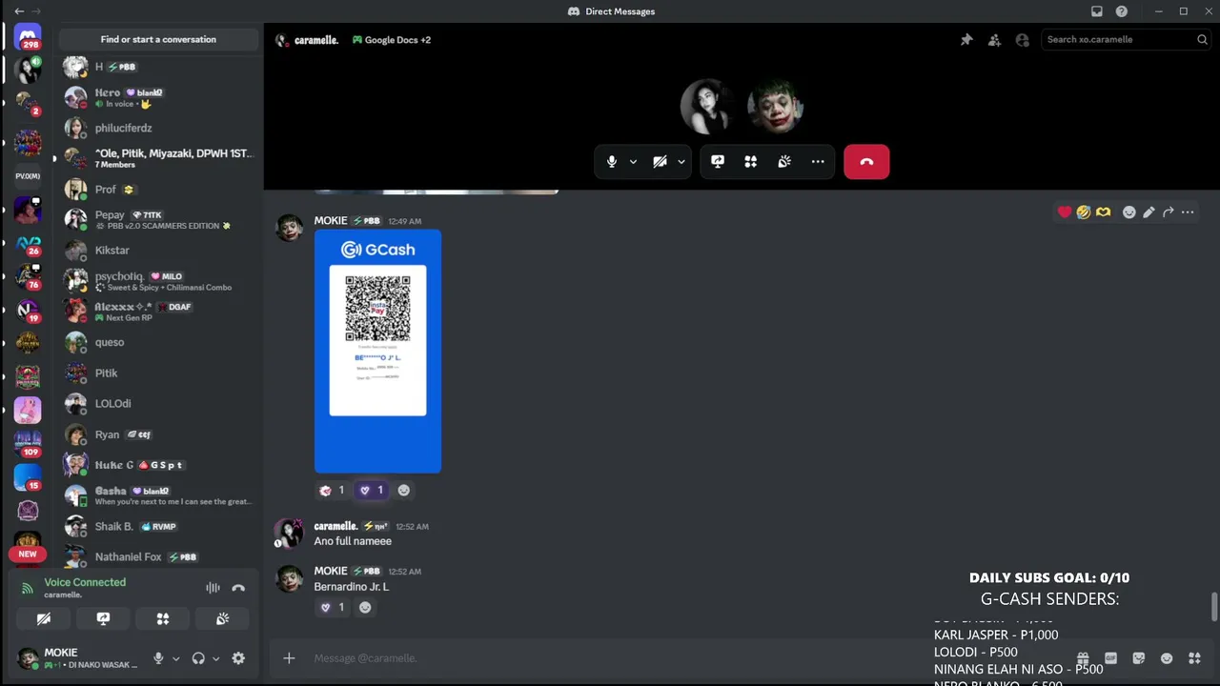Open the call soundboard

(784, 162)
